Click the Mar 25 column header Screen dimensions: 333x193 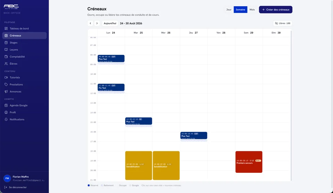[x=139, y=33]
